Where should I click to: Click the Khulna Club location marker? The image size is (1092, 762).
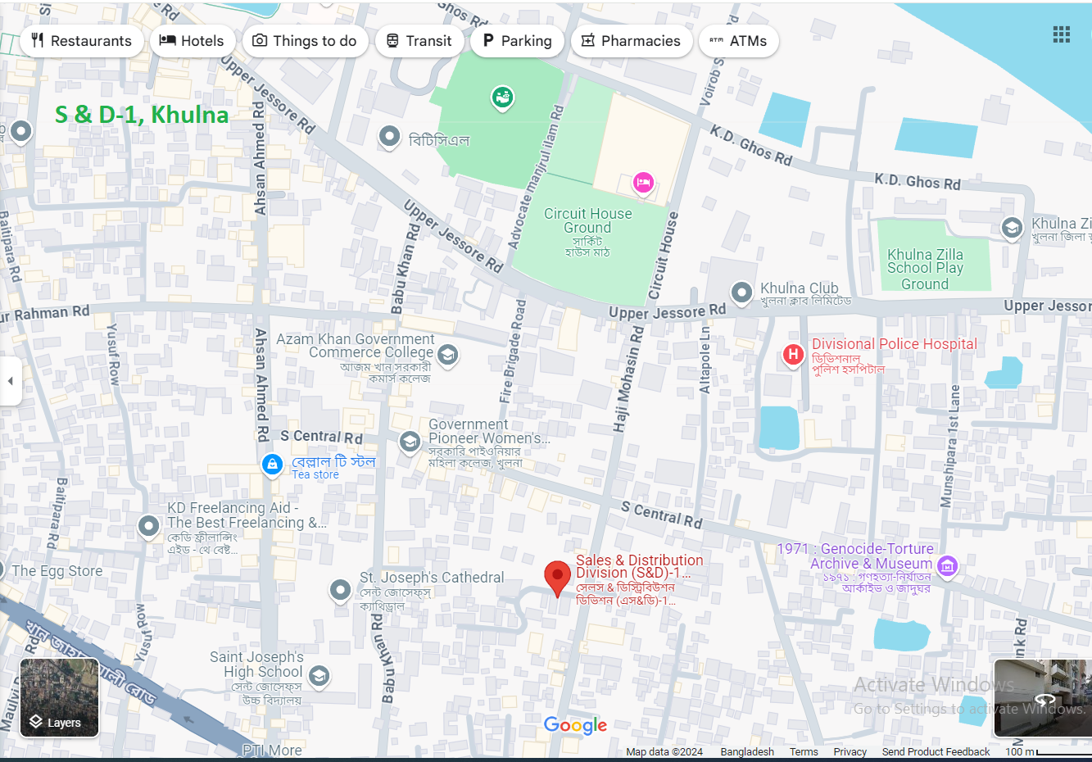741,292
